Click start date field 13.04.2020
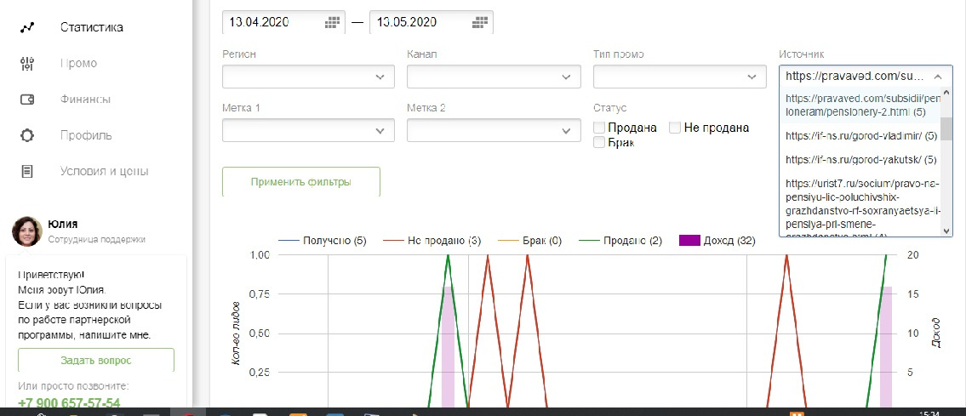 (x=284, y=23)
